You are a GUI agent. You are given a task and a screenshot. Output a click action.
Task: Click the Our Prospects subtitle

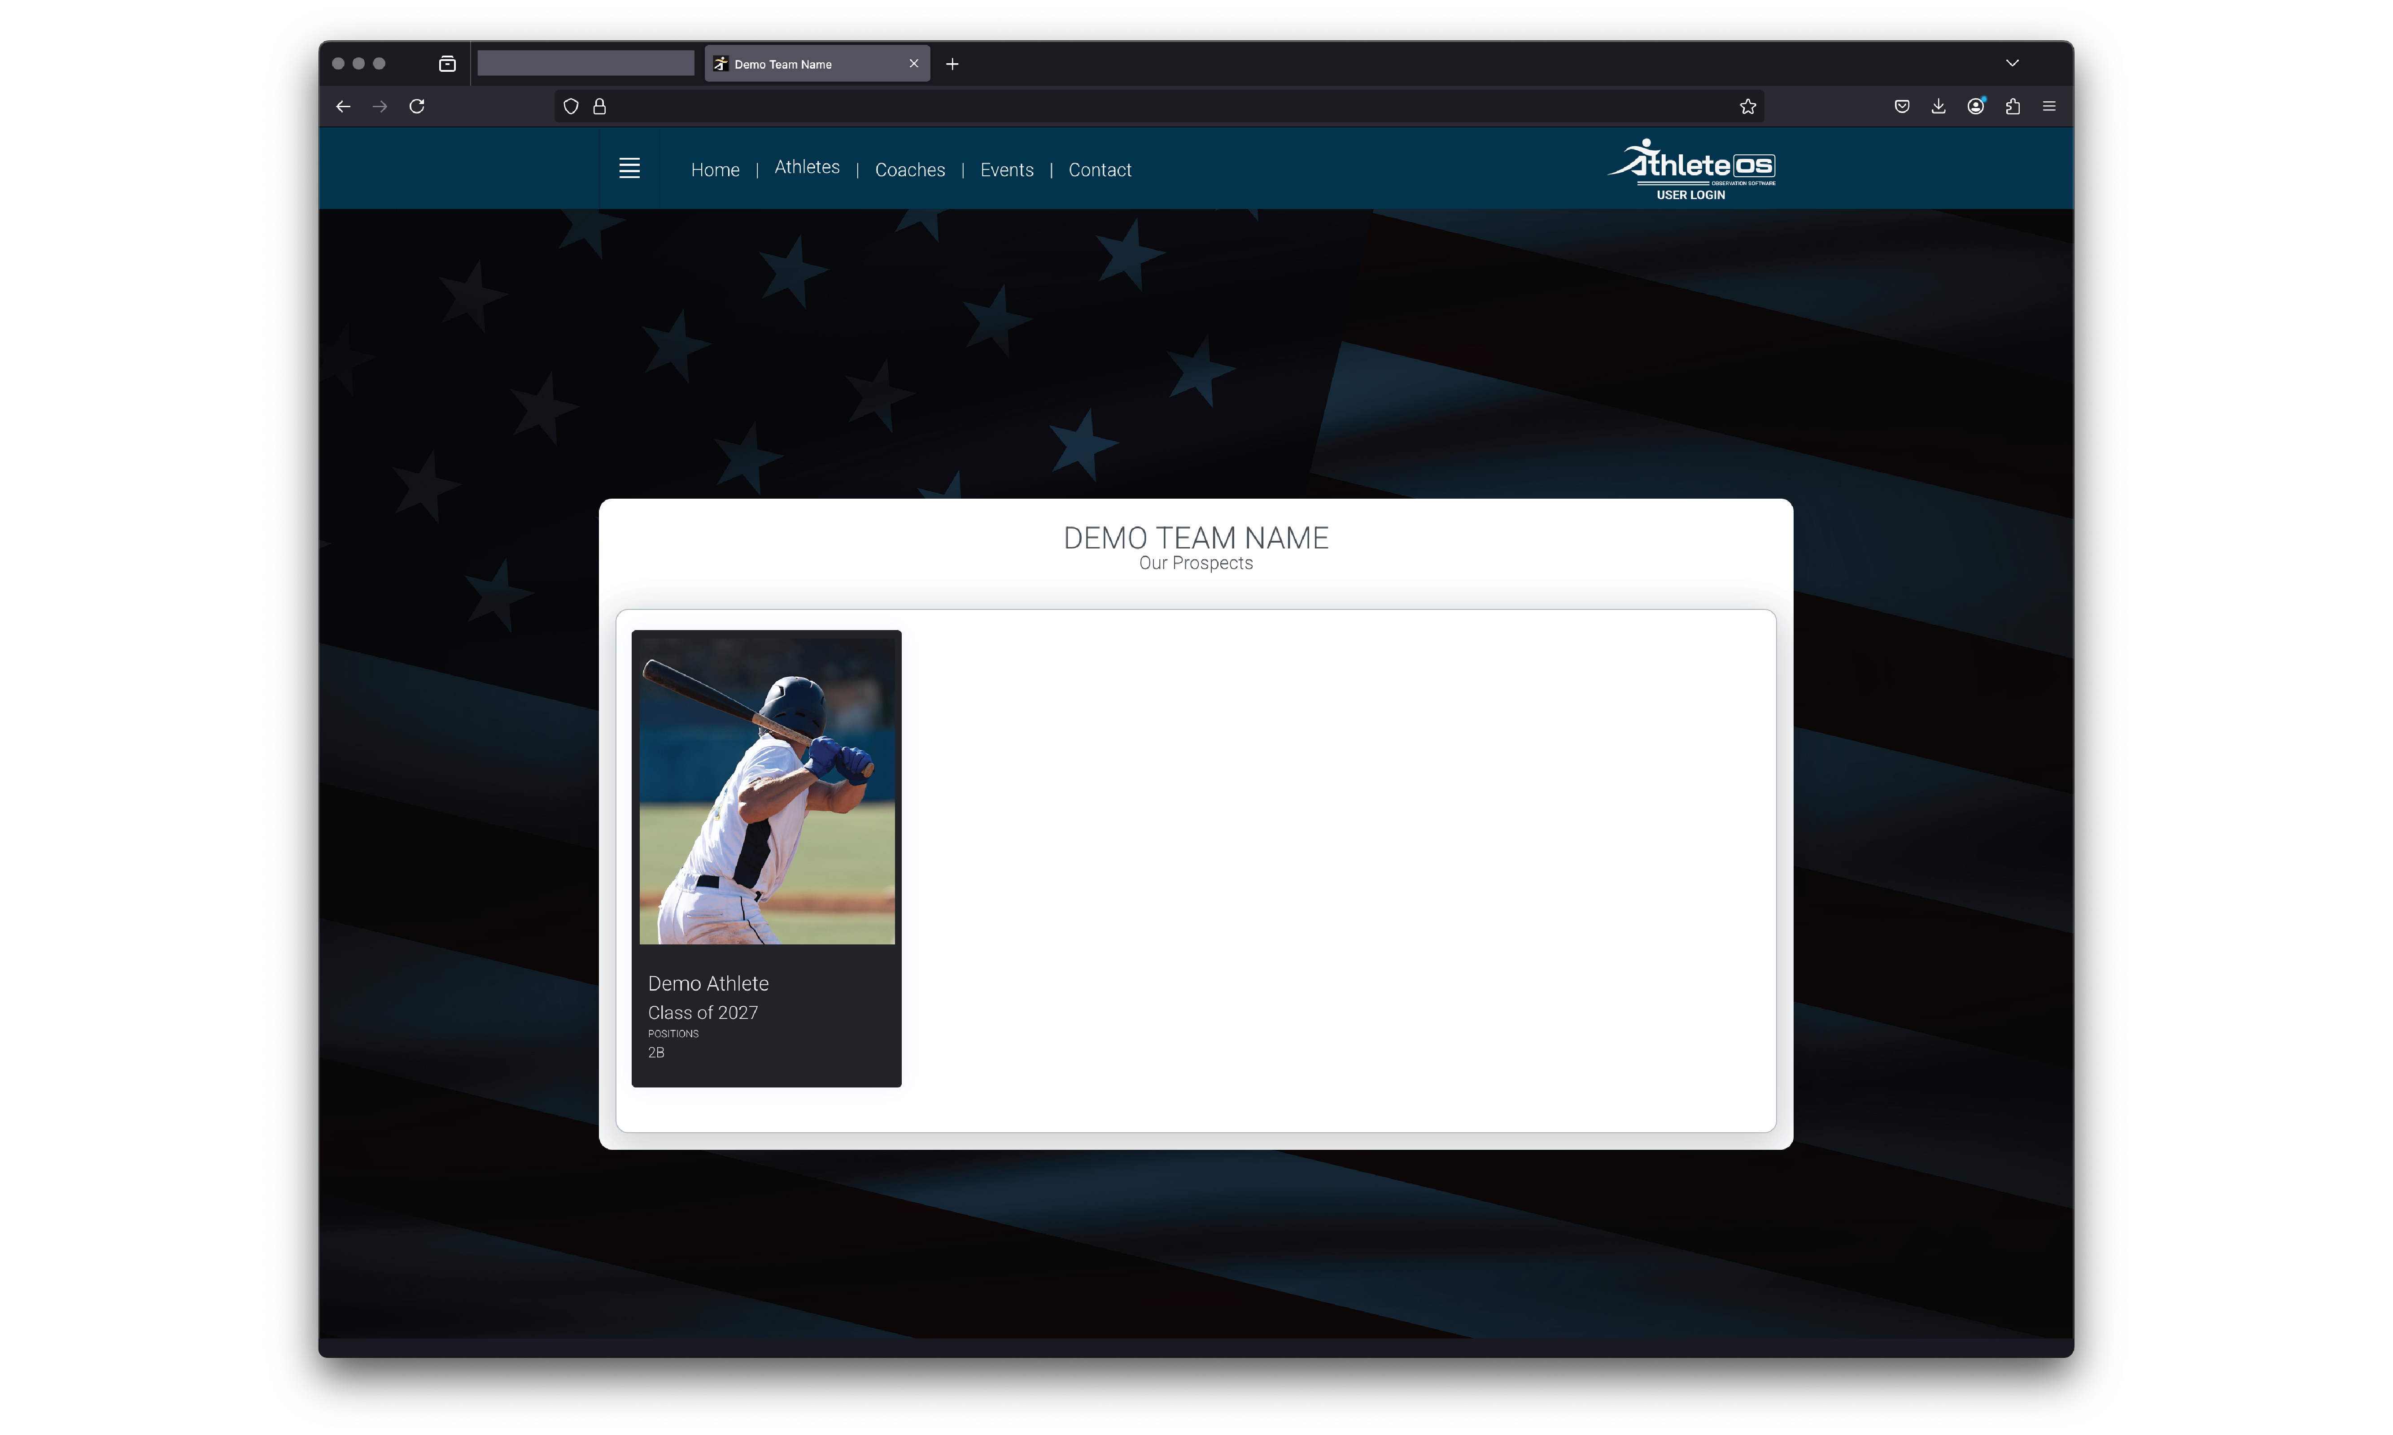pos(1196,563)
